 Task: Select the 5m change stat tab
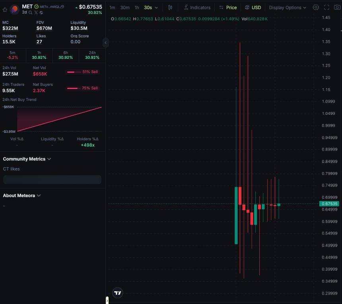(12, 55)
